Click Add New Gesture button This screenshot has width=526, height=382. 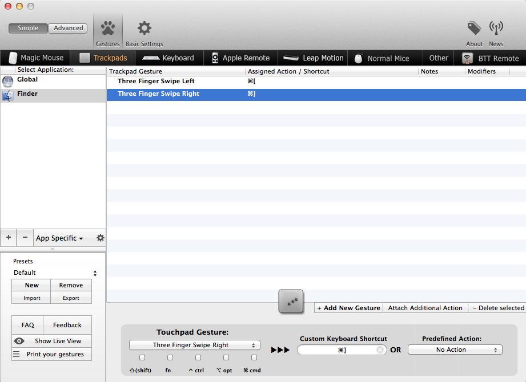pos(348,308)
